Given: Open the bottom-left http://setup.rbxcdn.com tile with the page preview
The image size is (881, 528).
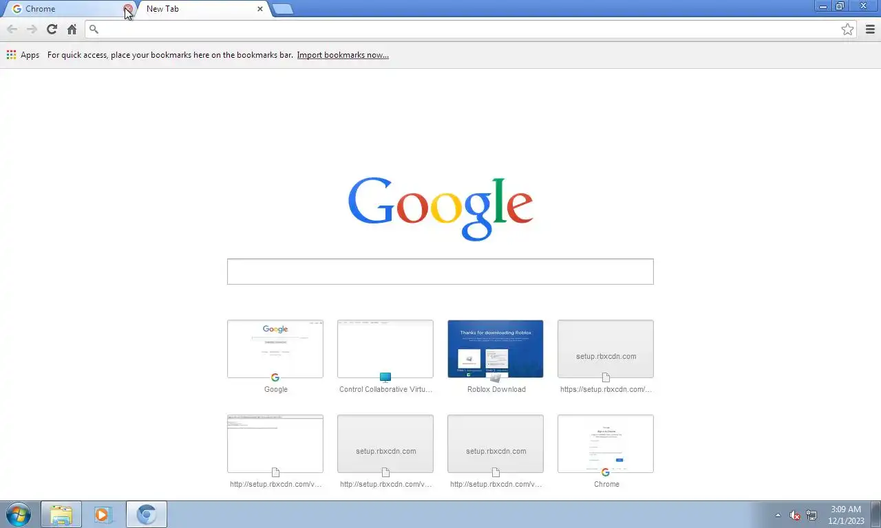Looking at the screenshot, I should [275, 443].
